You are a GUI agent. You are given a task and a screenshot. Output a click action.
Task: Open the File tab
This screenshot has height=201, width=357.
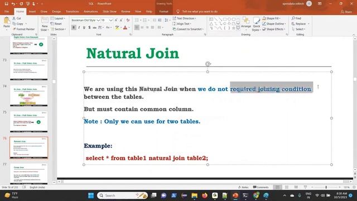[x=7, y=11]
